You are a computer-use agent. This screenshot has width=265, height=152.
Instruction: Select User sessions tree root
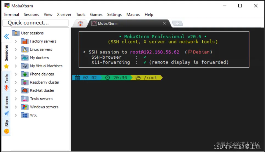click(x=32, y=33)
